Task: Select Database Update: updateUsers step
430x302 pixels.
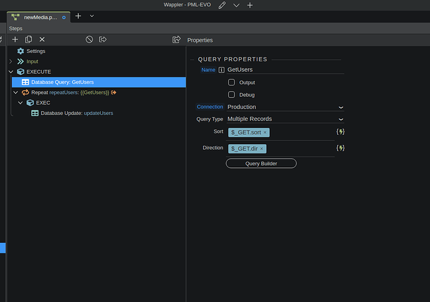Action: (x=77, y=113)
